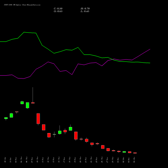
Task: Click the chart title text at top left
Action: (x=22, y=5)
